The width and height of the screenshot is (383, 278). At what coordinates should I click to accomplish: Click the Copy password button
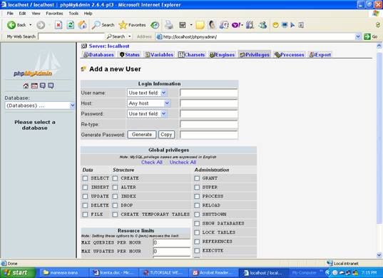click(x=166, y=135)
